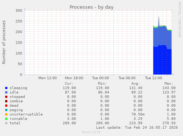Click total average value 223.99
The width and height of the screenshot is (183, 136).
point(136,123)
